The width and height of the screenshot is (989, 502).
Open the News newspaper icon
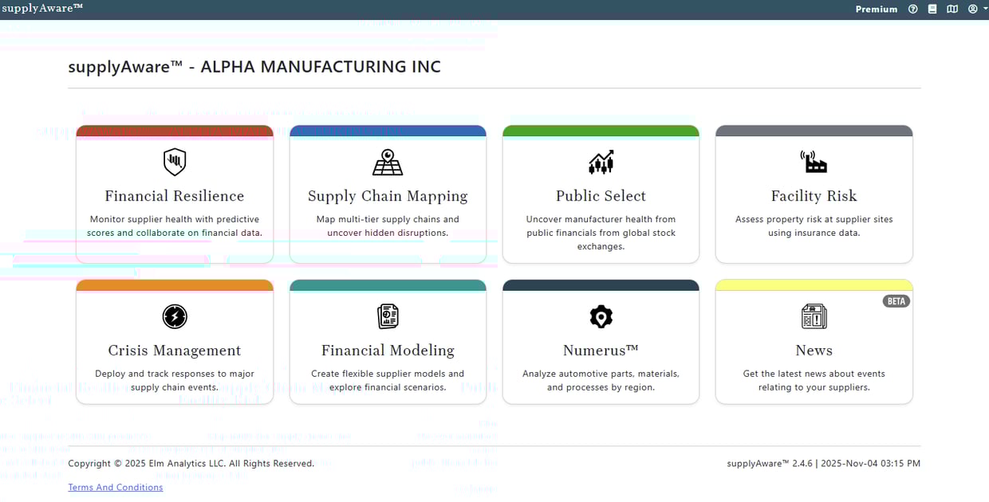pyautogui.click(x=814, y=316)
